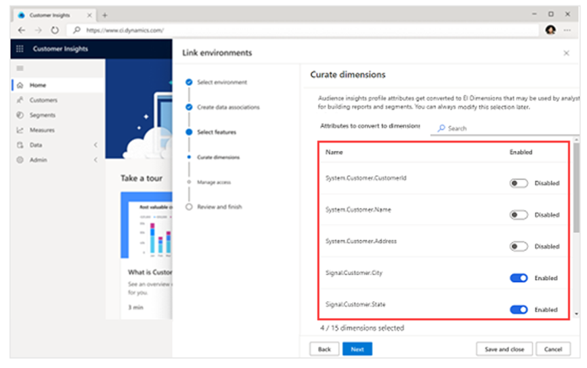Click the search magnifier icon in attributes
Image resolution: width=587 pixels, height=368 pixels.
[441, 129]
